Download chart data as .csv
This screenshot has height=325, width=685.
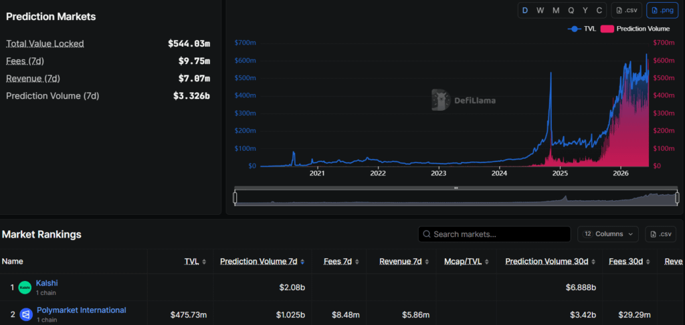(x=626, y=11)
